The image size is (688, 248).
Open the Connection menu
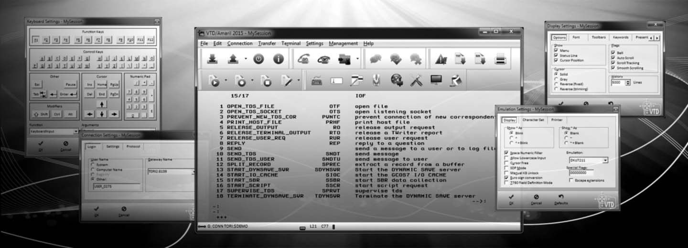(x=240, y=43)
